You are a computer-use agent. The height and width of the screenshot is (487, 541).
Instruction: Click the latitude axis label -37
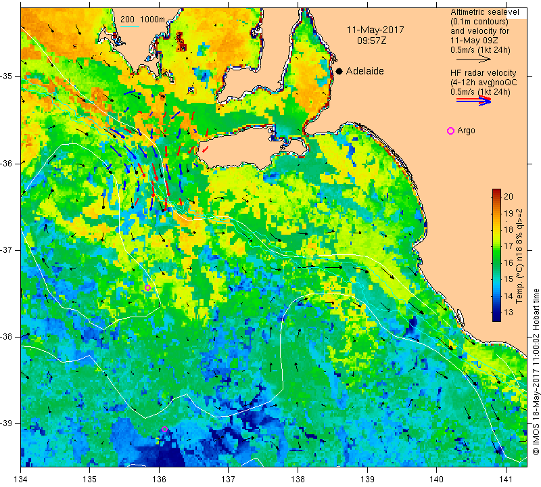tap(7, 250)
